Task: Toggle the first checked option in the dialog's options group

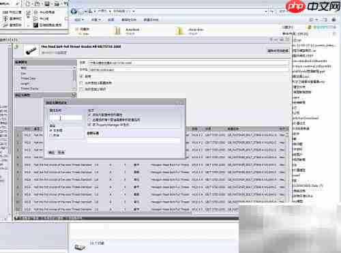Action: [x=90, y=115]
